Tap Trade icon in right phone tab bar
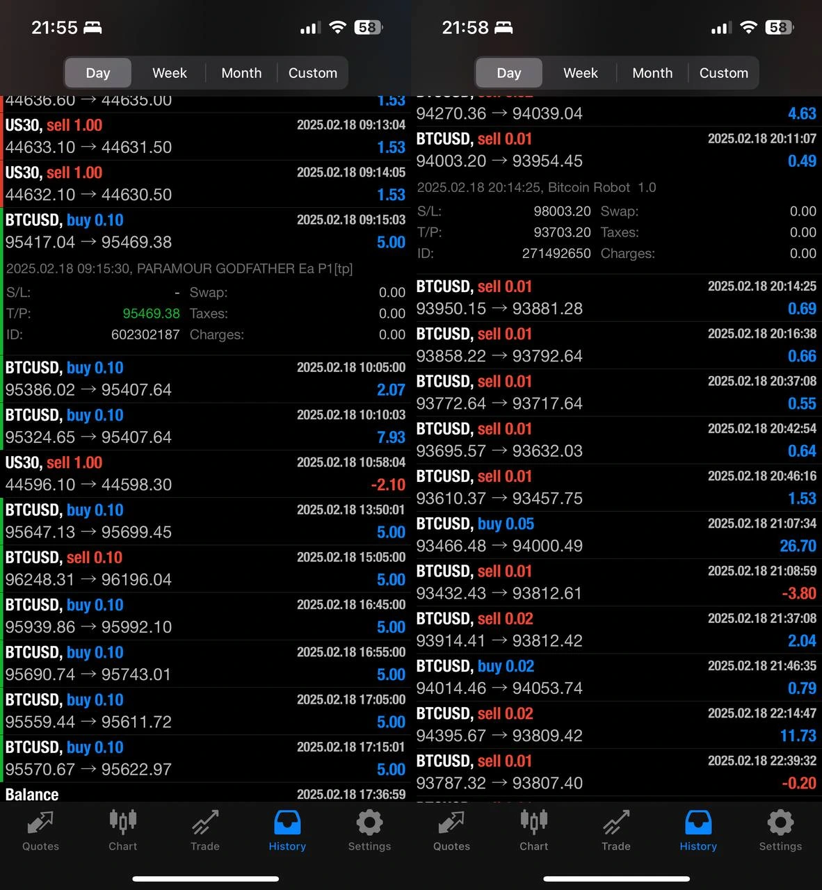 [616, 830]
